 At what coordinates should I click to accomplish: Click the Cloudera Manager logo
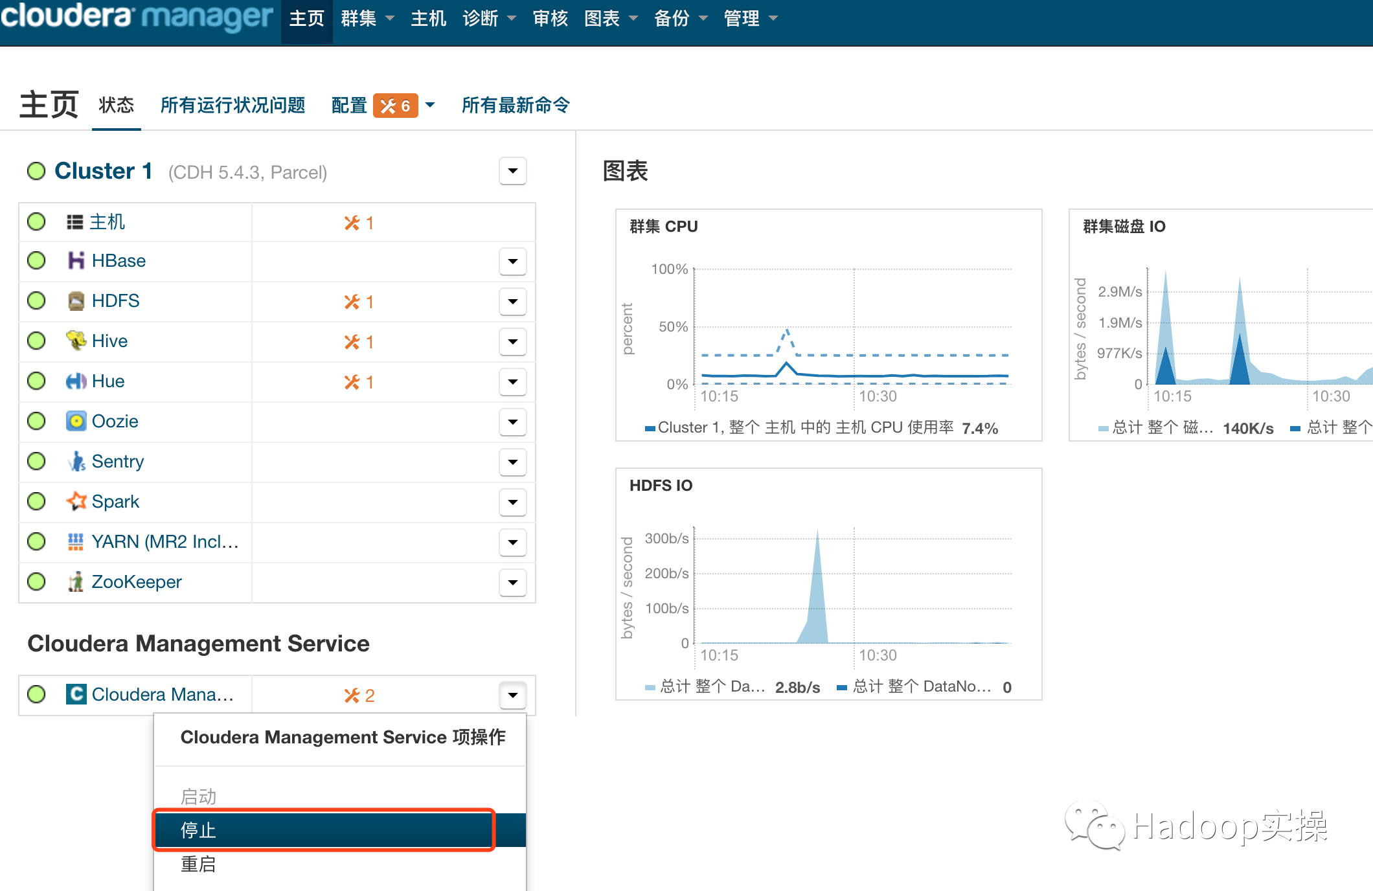point(137,17)
